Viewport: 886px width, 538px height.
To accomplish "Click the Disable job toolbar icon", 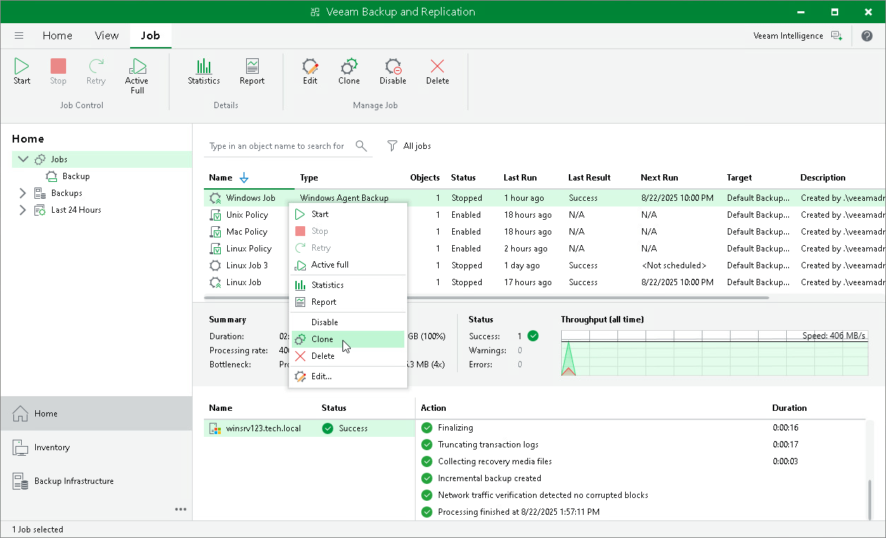I will pos(392,70).
